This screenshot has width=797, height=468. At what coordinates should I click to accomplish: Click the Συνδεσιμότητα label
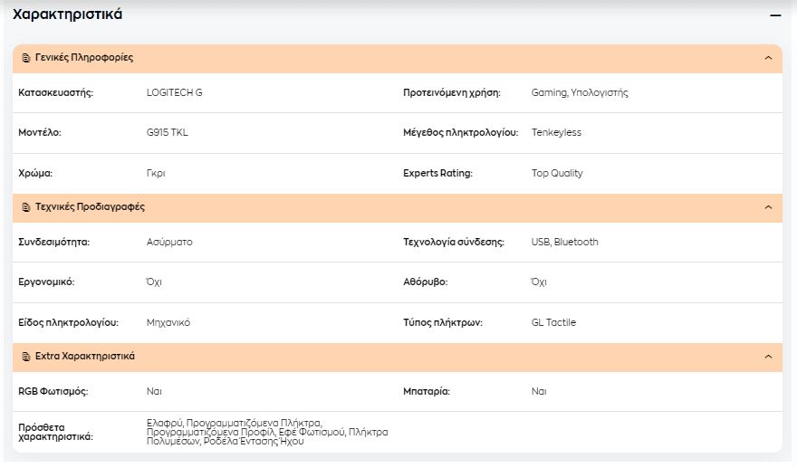[x=53, y=242]
